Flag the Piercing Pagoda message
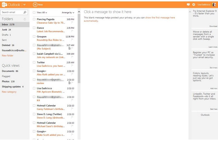The width and height of the screenshot is (218, 141). click(72, 23)
